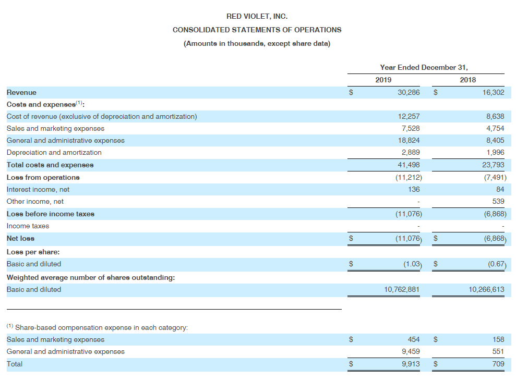Select 2018 value in Loss before income taxes row

click(x=495, y=214)
